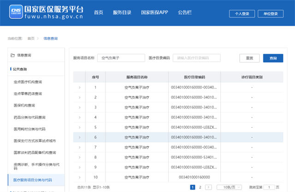Open 医保支付方式改革试点城市 in sidebar
This screenshot has width=295, height=192.
click(x=35, y=141)
